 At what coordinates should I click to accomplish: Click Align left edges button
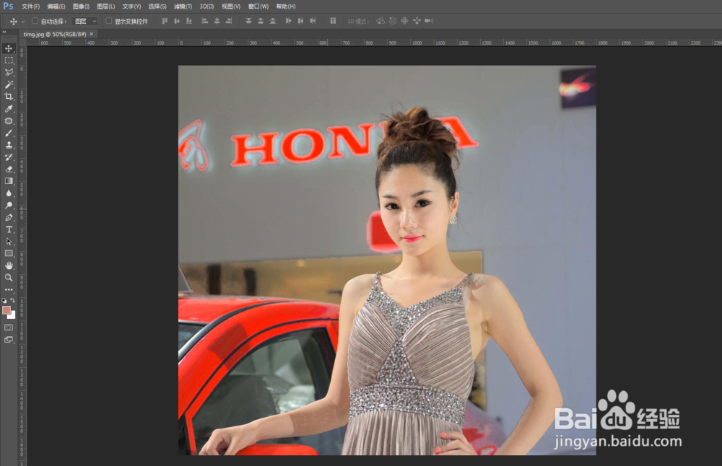[x=205, y=21]
